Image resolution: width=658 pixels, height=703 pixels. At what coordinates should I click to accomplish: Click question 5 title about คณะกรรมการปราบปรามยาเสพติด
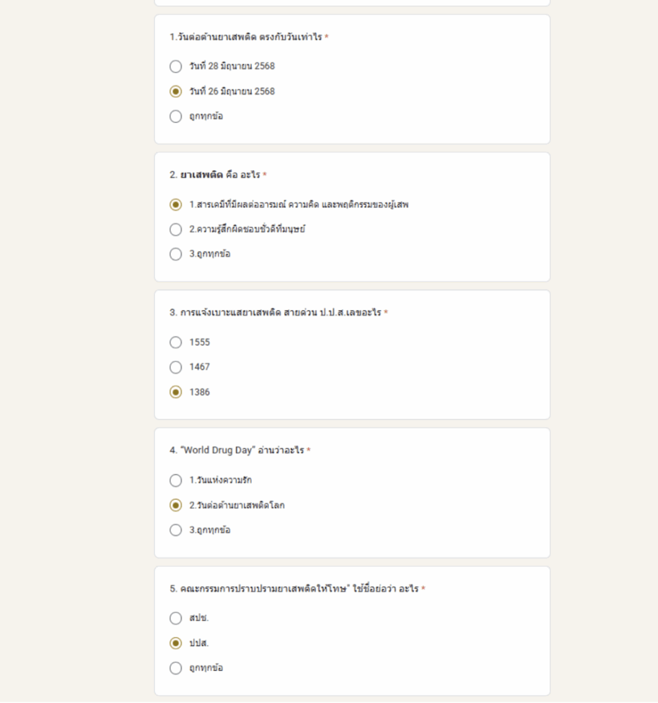[x=294, y=588]
